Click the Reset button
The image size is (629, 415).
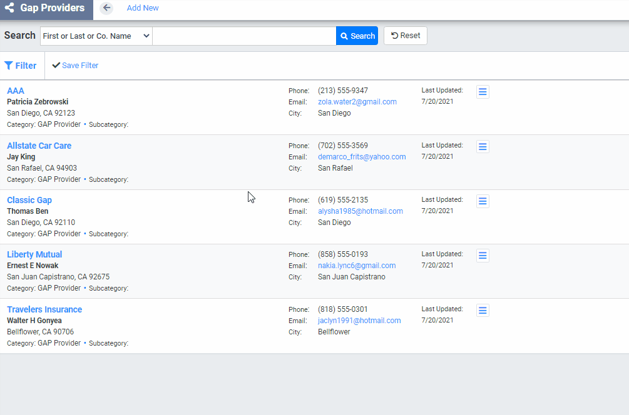click(406, 36)
